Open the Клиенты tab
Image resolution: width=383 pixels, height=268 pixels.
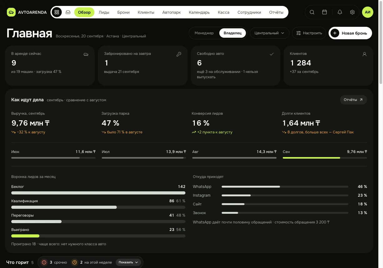coord(146,12)
